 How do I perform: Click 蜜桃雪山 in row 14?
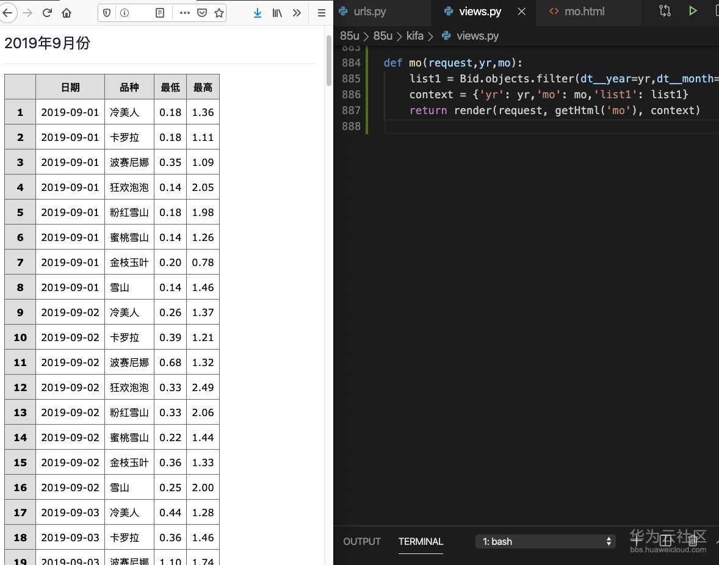coord(129,437)
